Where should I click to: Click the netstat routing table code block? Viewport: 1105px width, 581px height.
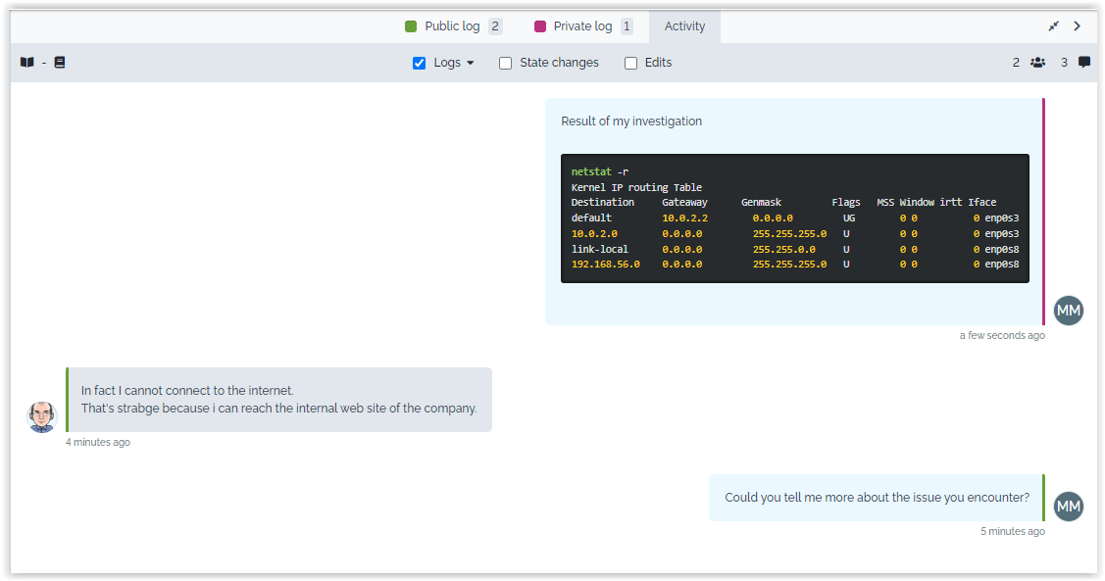click(794, 218)
